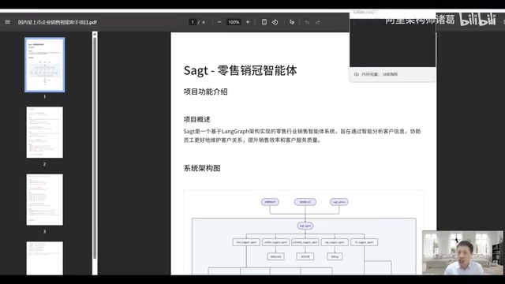Screen dimensions: 505x284
Task: Open the fourth page thumbnail
Action: click(x=45, y=258)
